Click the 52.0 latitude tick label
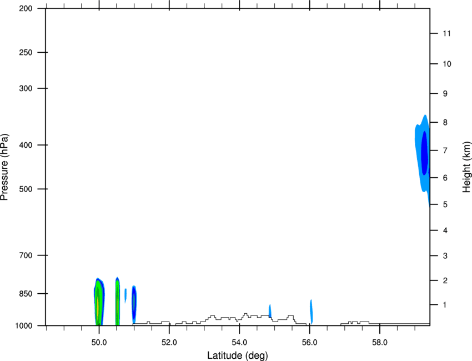 (x=169, y=343)
